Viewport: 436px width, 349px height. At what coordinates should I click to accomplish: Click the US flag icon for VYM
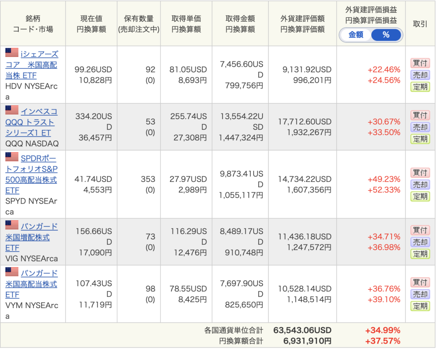(11, 272)
